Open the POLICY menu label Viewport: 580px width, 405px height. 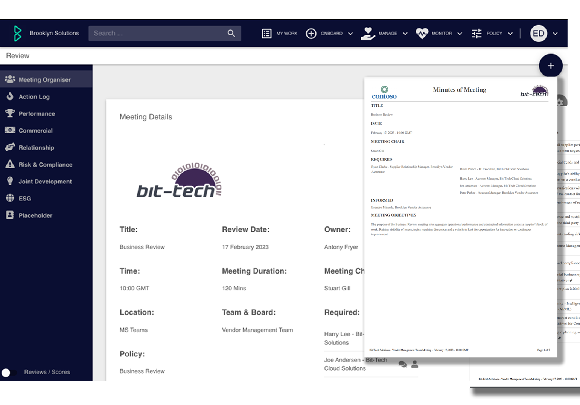pos(494,34)
